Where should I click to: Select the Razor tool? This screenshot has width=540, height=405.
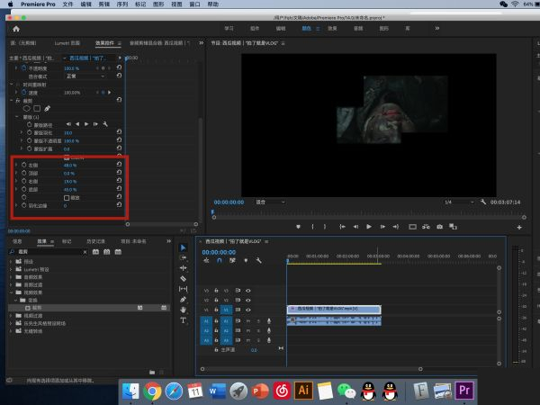click(184, 278)
